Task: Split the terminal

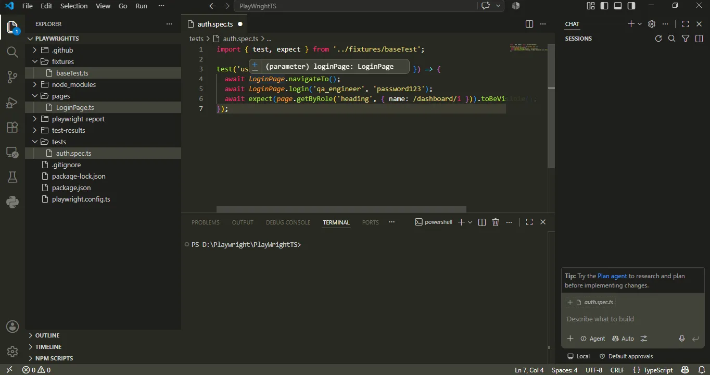Action: (482, 222)
